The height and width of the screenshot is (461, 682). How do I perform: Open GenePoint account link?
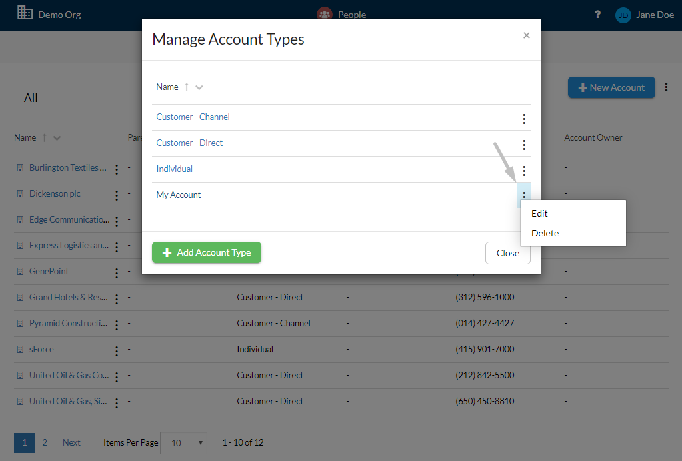tap(49, 272)
